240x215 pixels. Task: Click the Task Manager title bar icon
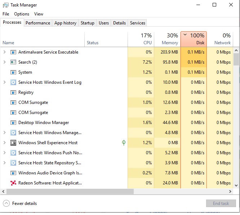point(6,5)
